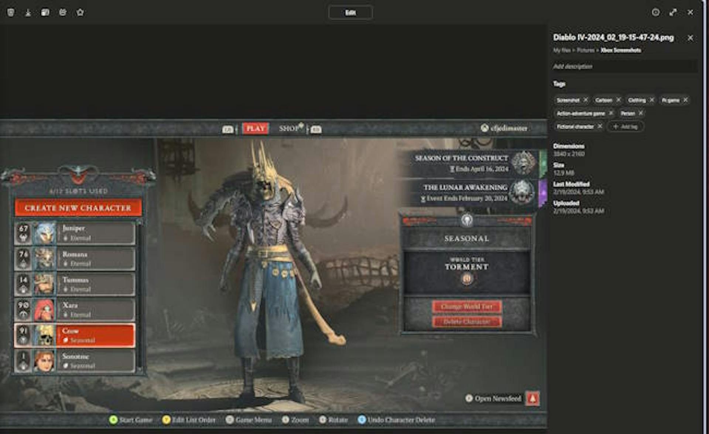709x434 pixels.
Task: Click the Change World Tier button
Action: [x=467, y=307]
